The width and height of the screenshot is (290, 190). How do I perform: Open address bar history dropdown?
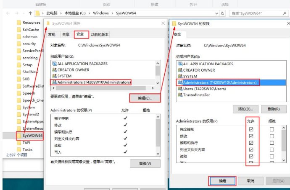(x=216, y=13)
